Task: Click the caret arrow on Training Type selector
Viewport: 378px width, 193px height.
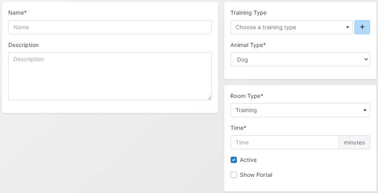Action: tap(347, 27)
